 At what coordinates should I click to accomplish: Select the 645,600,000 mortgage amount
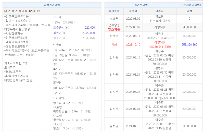click(189, 27)
